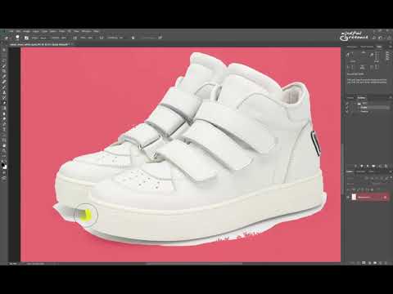Select the Move tool in the toolbar
The width and height of the screenshot is (393, 294).
coord(4,50)
